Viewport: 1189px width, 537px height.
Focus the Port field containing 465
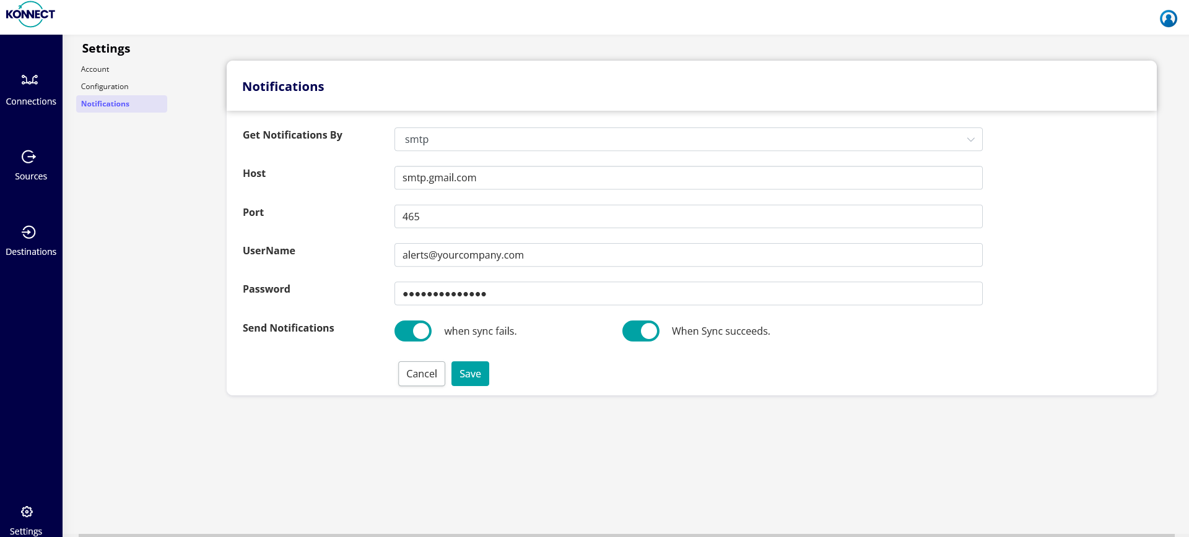tap(688, 217)
